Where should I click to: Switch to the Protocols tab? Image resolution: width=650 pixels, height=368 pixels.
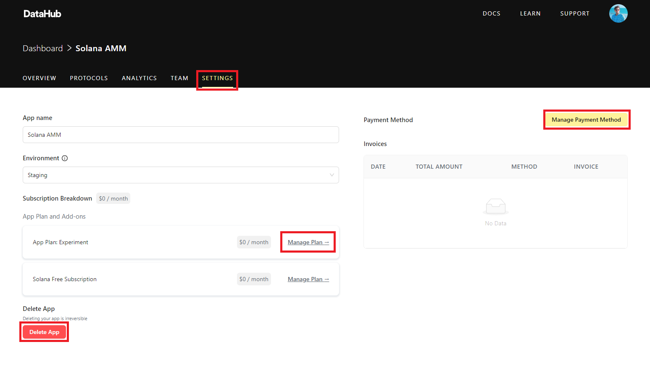click(89, 78)
